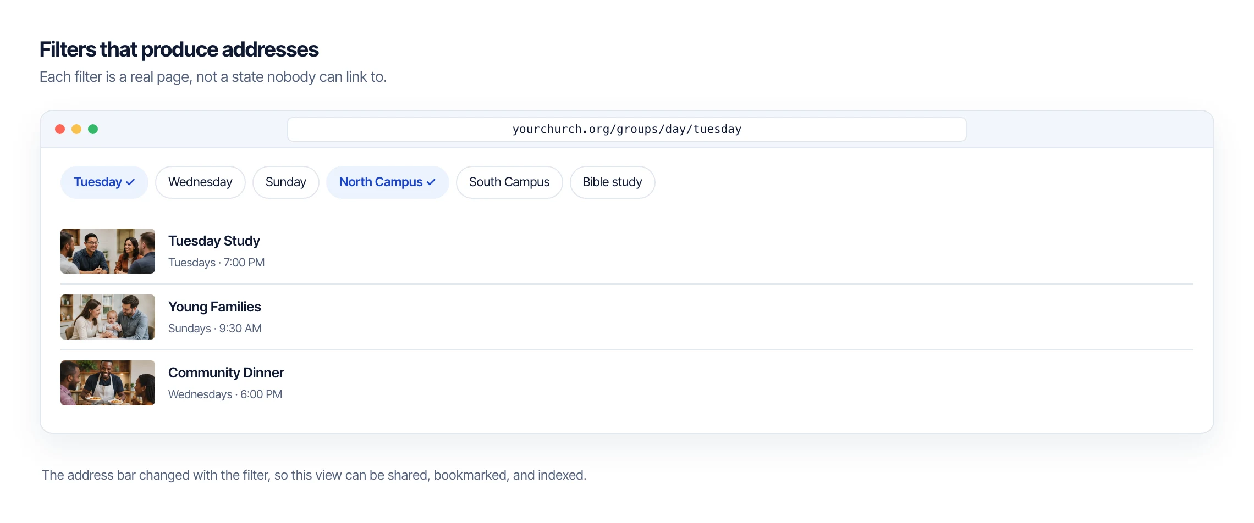Image resolution: width=1254 pixels, height=523 pixels.
Task: Select the Sunday filter chip
Action: [x=285, y=182]
